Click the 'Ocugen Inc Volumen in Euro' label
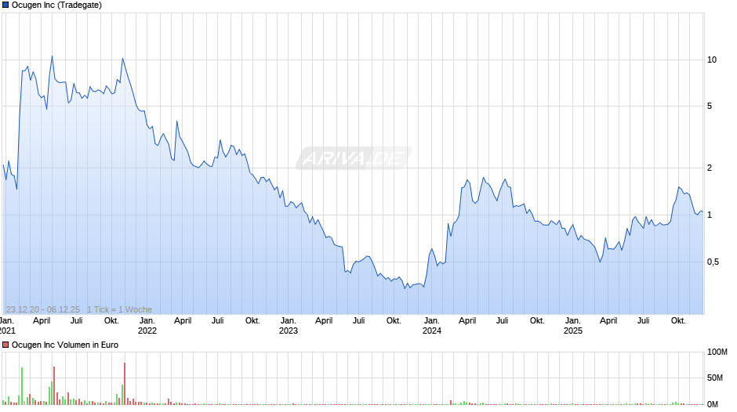 (x=65, y=345)
